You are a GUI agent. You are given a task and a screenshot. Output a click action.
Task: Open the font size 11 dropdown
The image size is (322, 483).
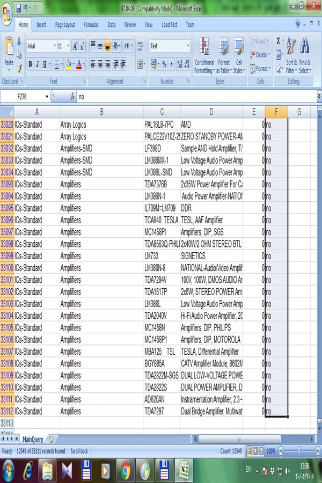point(68,46)
